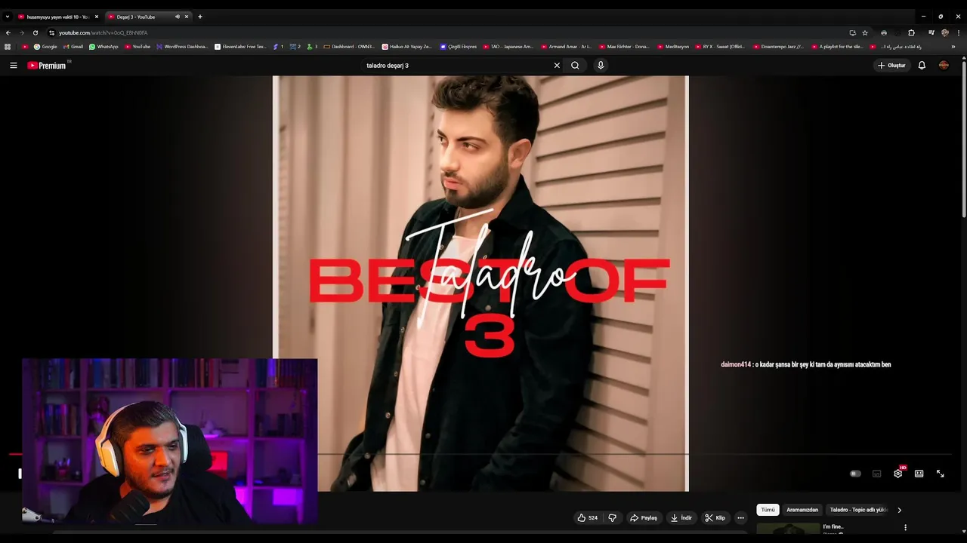Go back in the browser
The height and width of the screenshot is (543, 967).
[x=8, y=32]
